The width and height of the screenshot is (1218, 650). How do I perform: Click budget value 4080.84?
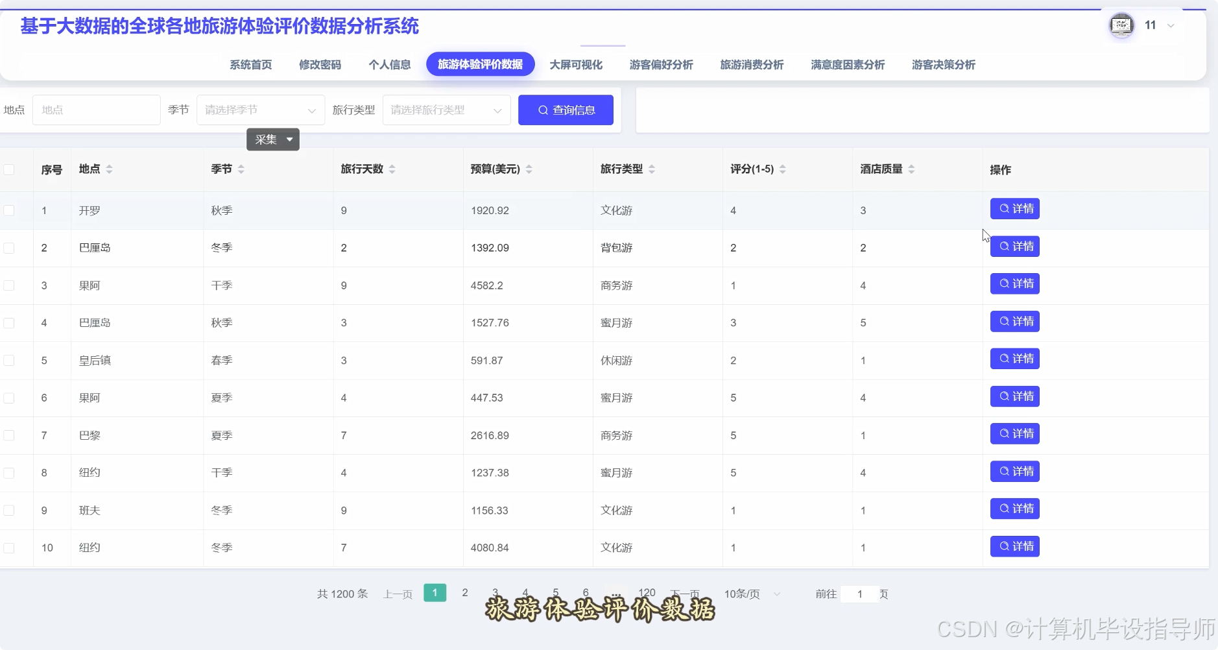[x=490, y=548]
